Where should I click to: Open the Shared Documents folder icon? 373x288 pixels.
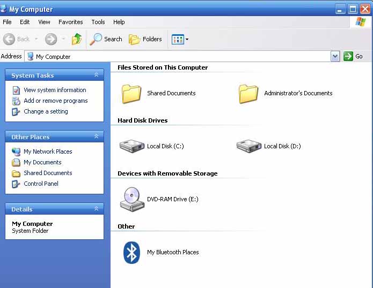132,93
